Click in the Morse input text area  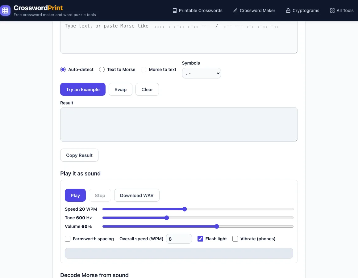179,37
